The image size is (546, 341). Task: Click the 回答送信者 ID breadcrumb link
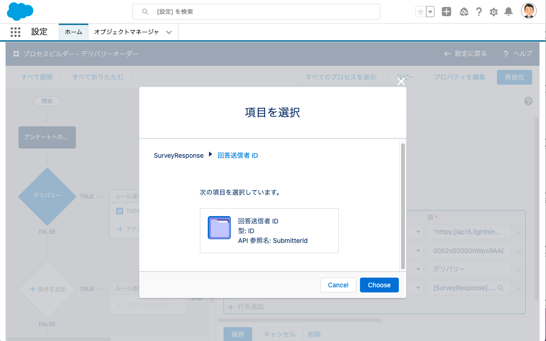pos(238,155)
